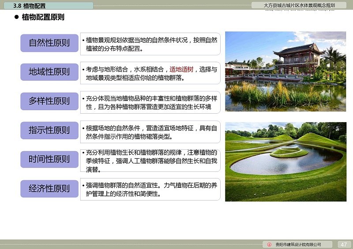Click the red 适地适树 highlighted text
This screenshot has height=249, width=353.
click(181, 69)
